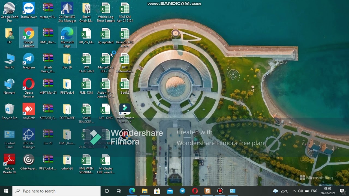Select the MIPT Mar'21 WinRAR archive
Viewport: 349px width, 196px height.
[48, 86]
